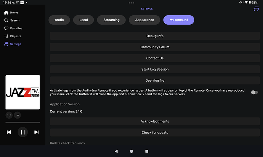Switch to the Appearance tab
263x157 pixels.
pos(144,20)
